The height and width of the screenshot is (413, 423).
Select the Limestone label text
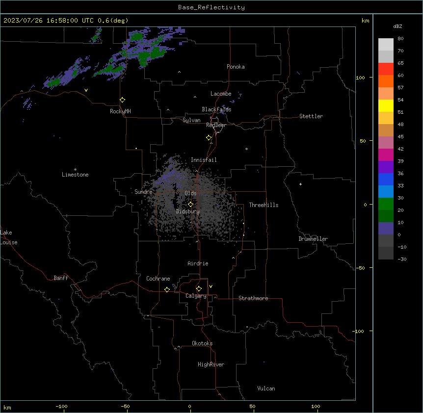(75, 175)
